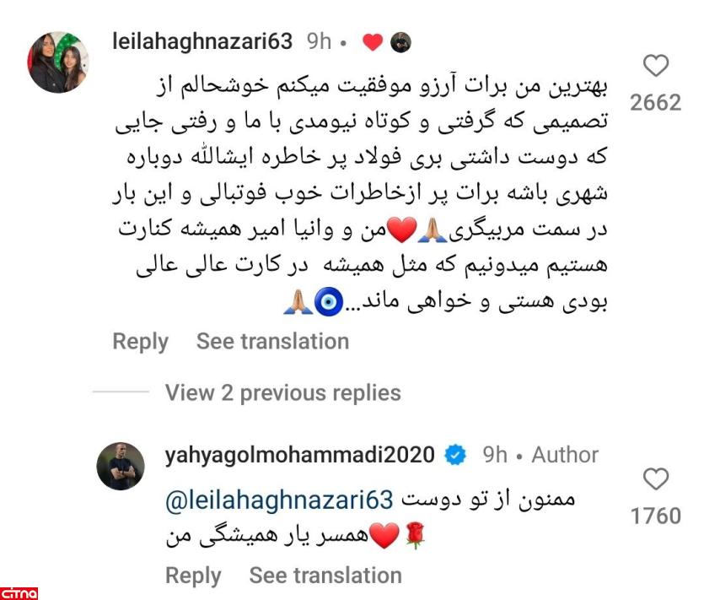Open the yahyagolmohammadi2020 username link
Image resolution: width=704 pixels, height=600 pixels.
click(300, 455)
